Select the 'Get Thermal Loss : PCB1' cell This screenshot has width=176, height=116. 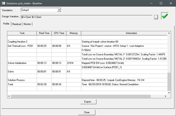22,46
